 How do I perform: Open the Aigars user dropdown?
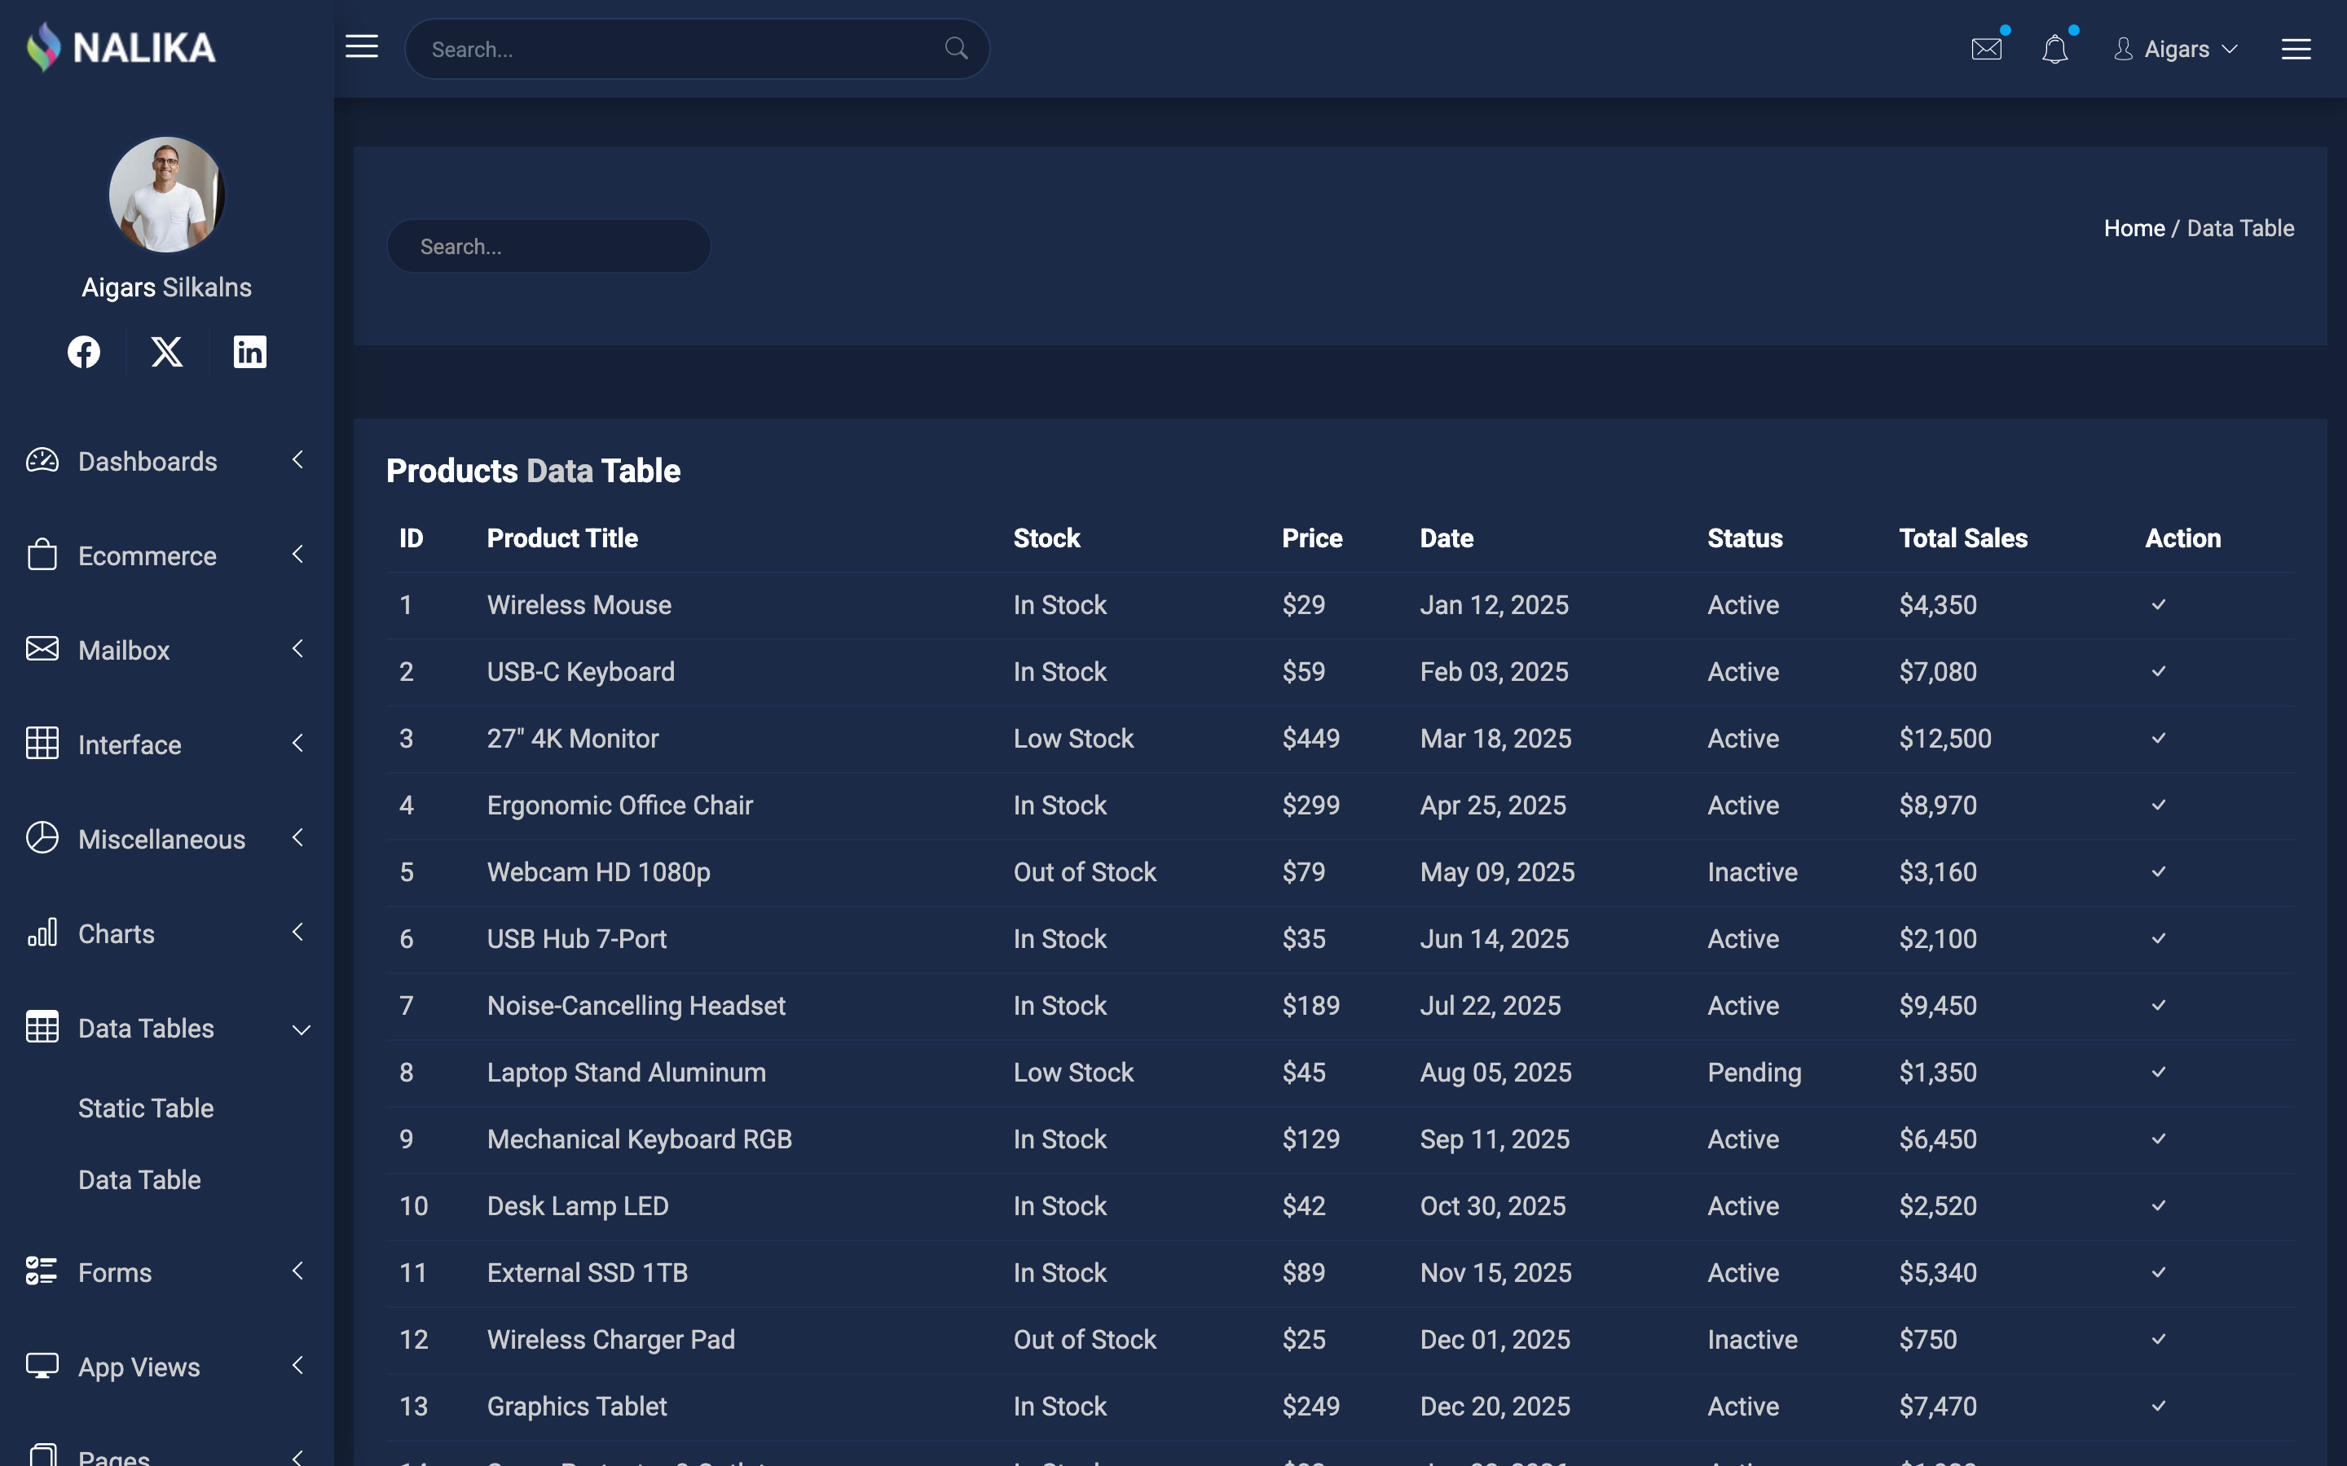(x=2177, y=49)
